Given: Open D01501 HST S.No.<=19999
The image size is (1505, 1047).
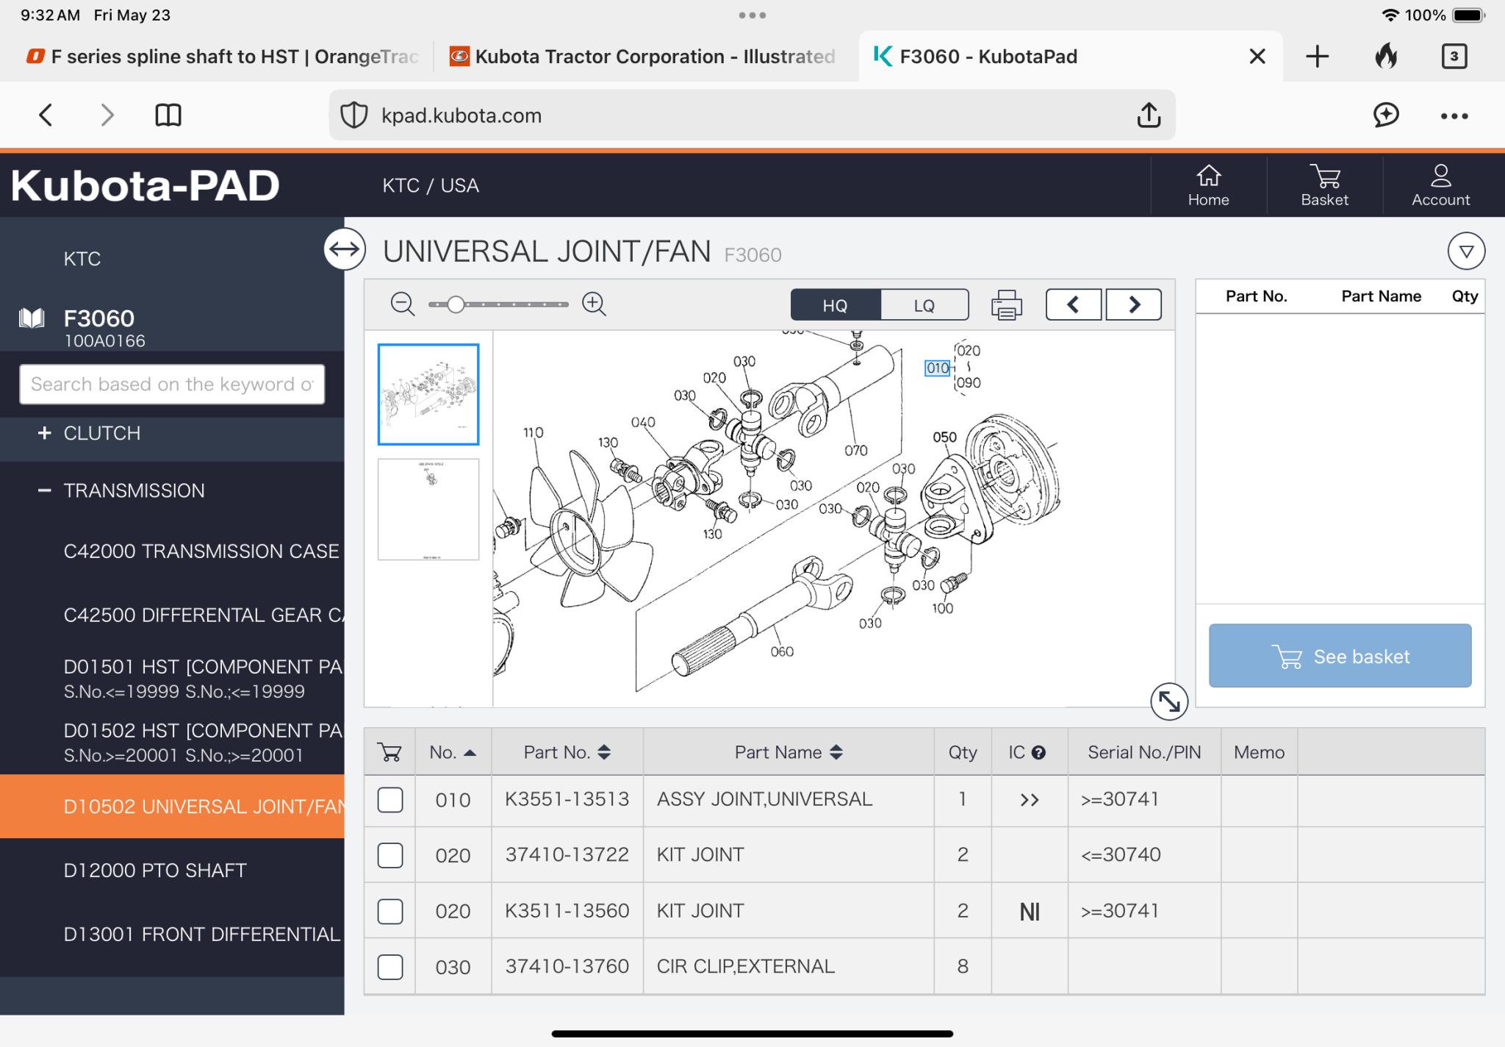Looking at the screenshot, I should coord(204,679).
